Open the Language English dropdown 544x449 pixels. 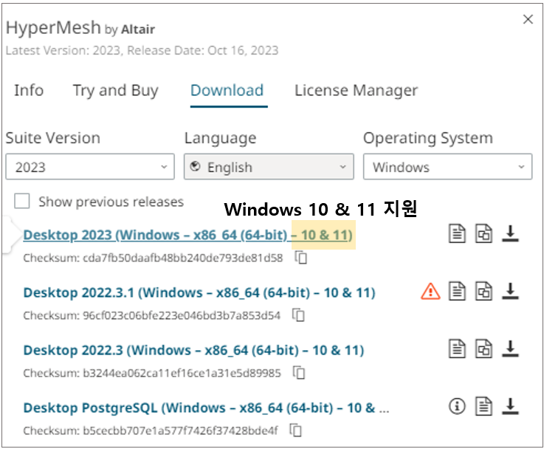click(269, 167)
